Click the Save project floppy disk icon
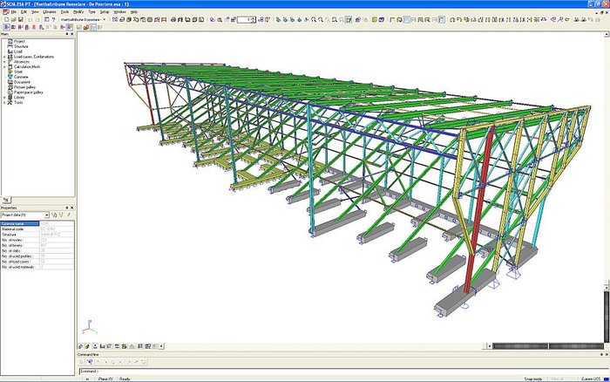Image resolution: width=610 pixels, height=382 pixels. pos(20,19)
